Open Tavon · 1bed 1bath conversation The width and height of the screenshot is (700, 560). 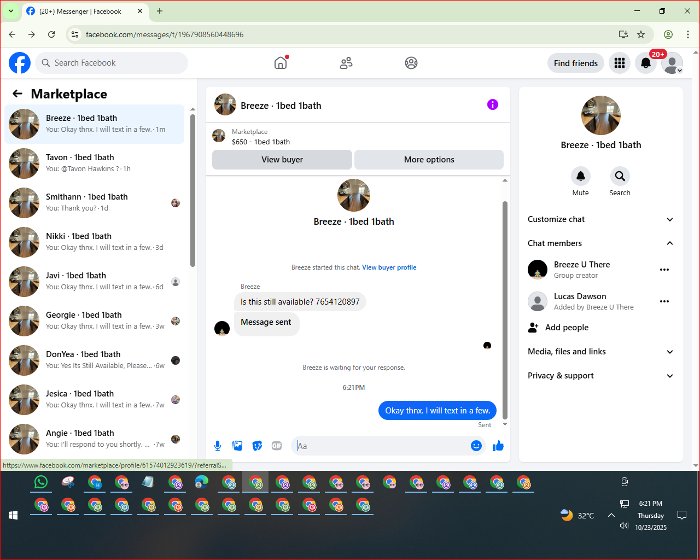pyautogui.click(x=94, y=164)
